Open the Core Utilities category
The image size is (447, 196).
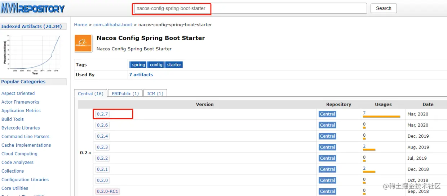pos(15,188)
